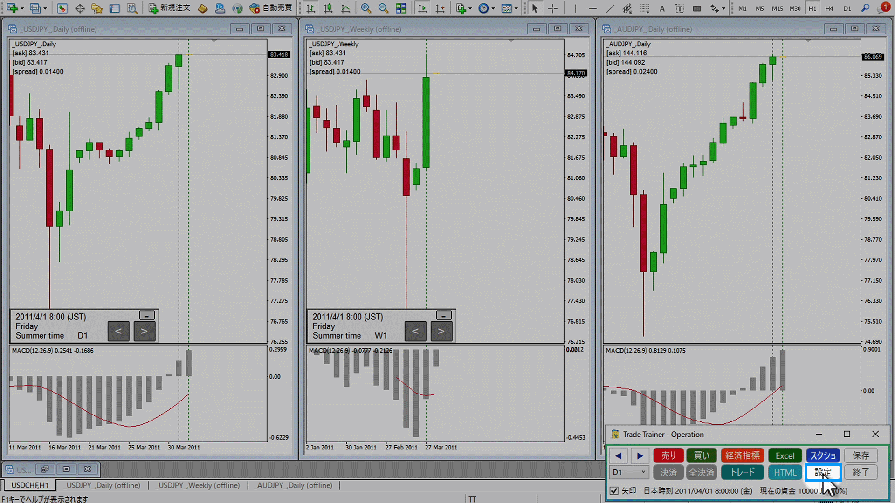
Task: Click the USDJPY Weekly price level marker 84.170
Action: (x=576, y=73)
